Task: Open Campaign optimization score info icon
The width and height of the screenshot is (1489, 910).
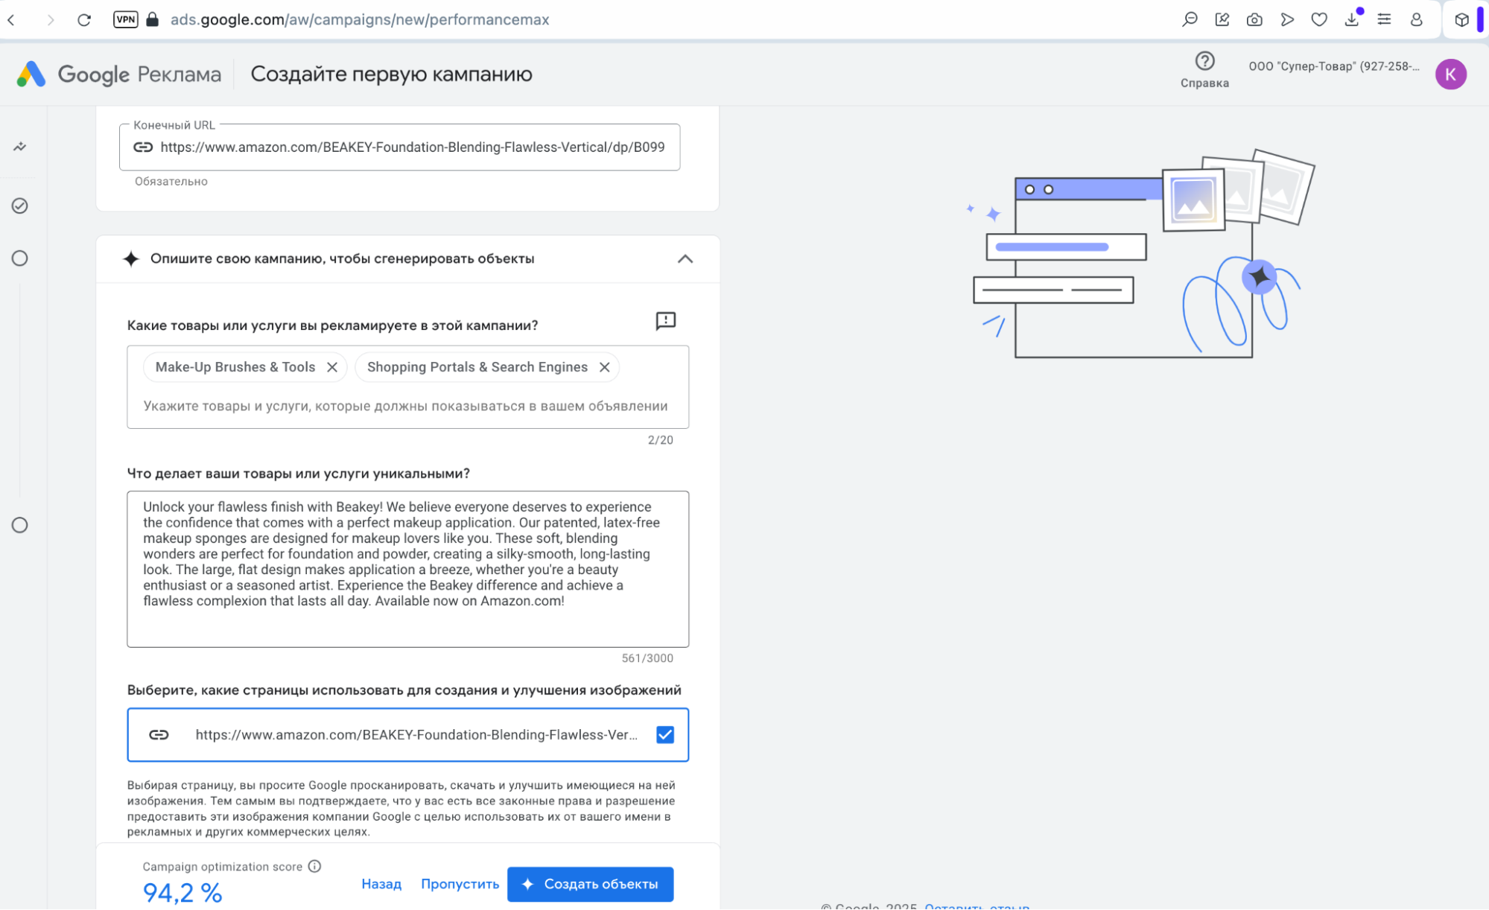Action: pyautogui.click(x=314, y=866)
